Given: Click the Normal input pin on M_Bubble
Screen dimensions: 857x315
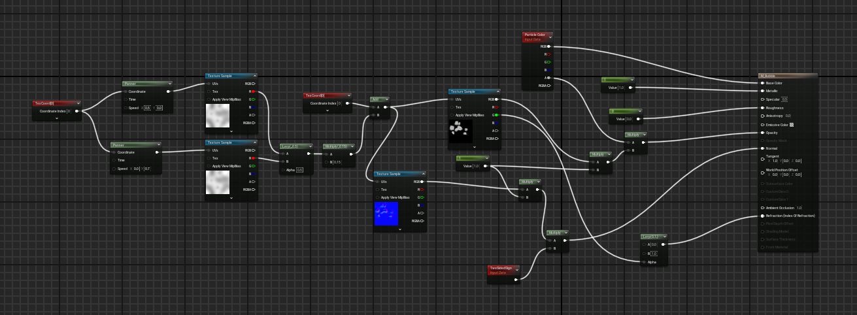Looking at the screenshot, I should click(x=763, y=148).
